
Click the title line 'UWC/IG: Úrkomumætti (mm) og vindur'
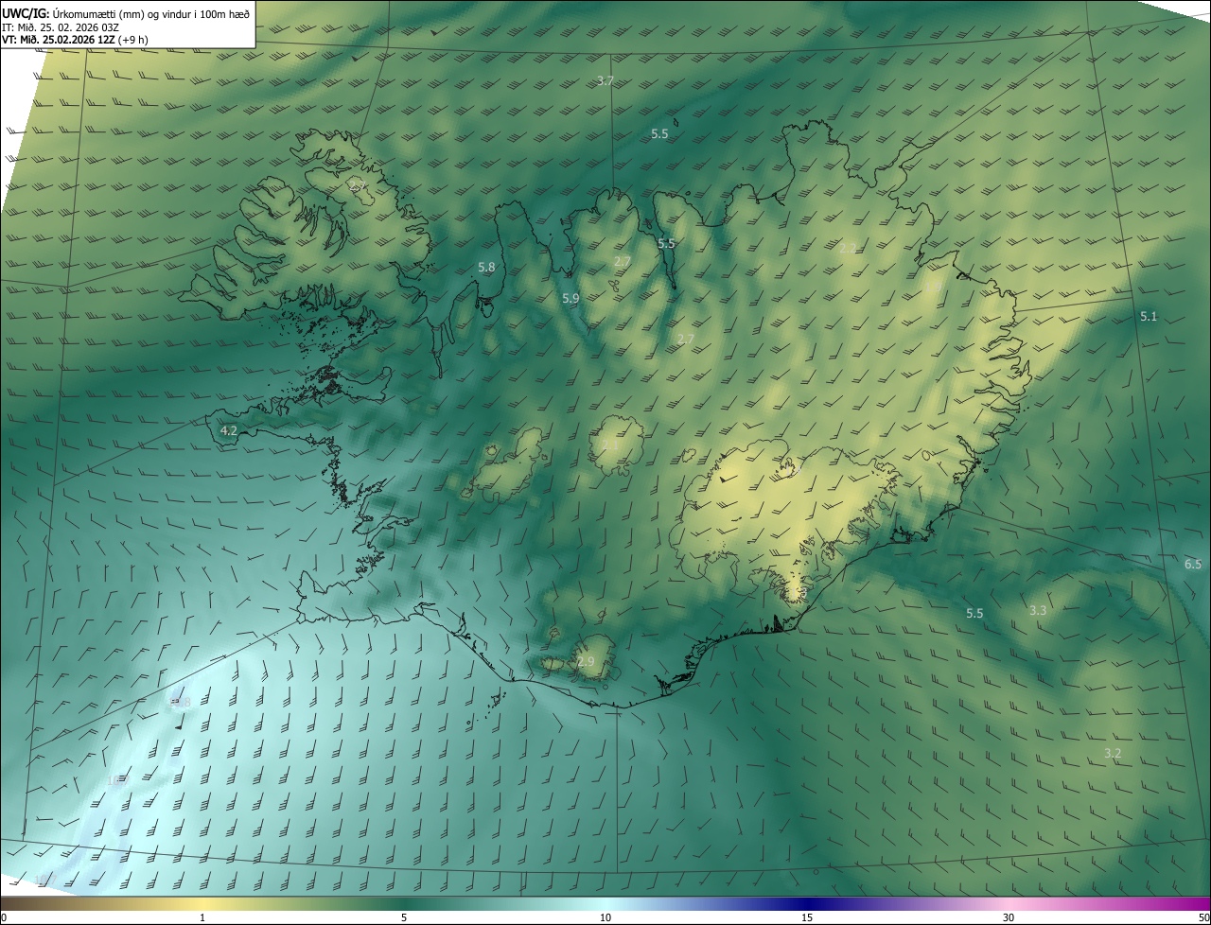click(x=127, y=13)
